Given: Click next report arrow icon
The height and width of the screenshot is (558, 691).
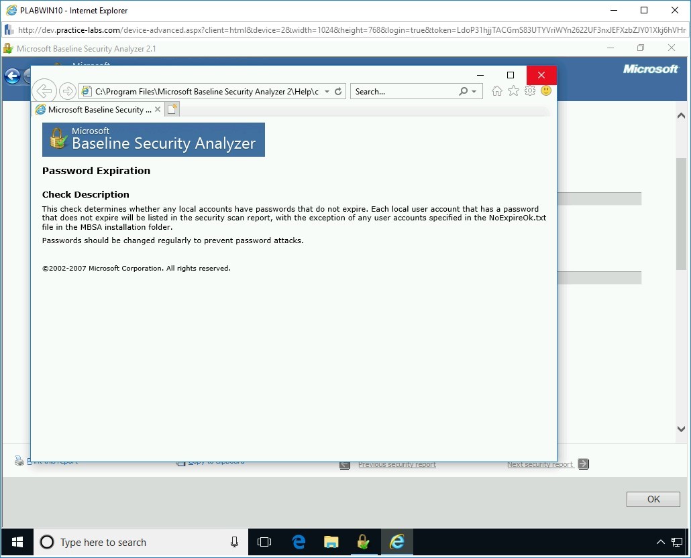Looking at the screenshot, I should [x=584, y=464].
